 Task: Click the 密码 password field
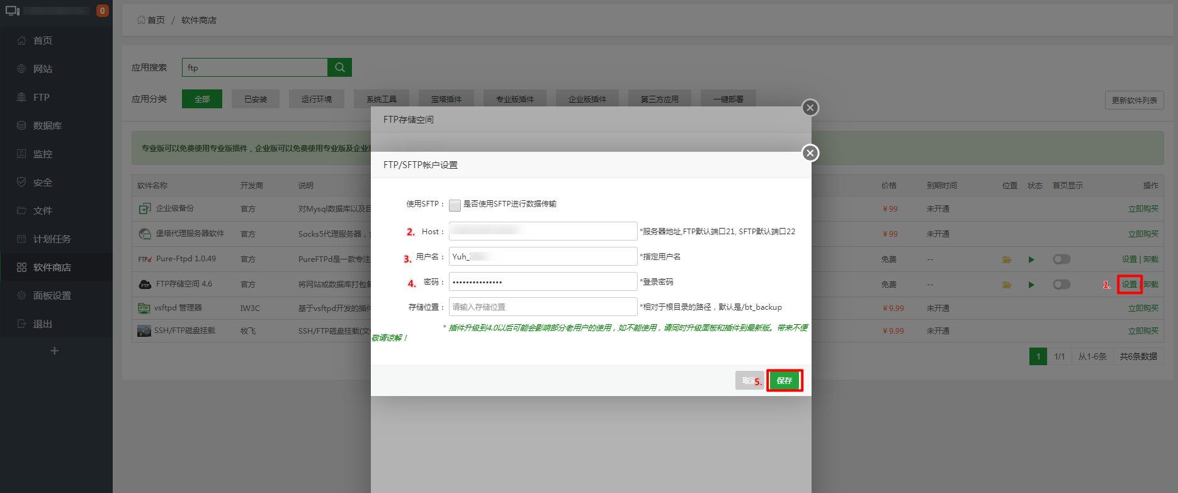[x=543, y=281]
